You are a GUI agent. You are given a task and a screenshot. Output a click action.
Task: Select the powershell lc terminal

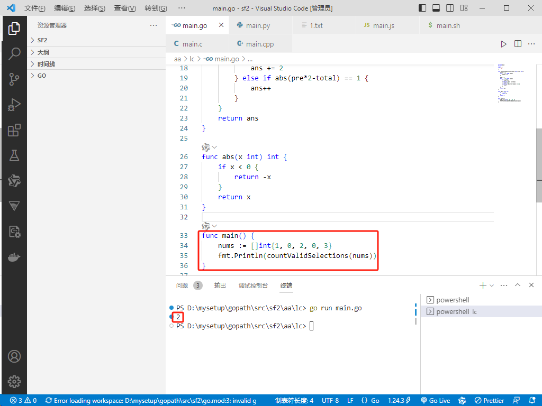(x=481, y=311)
